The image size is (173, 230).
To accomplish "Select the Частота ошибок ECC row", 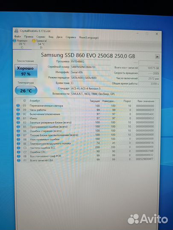I will [85, 147].
